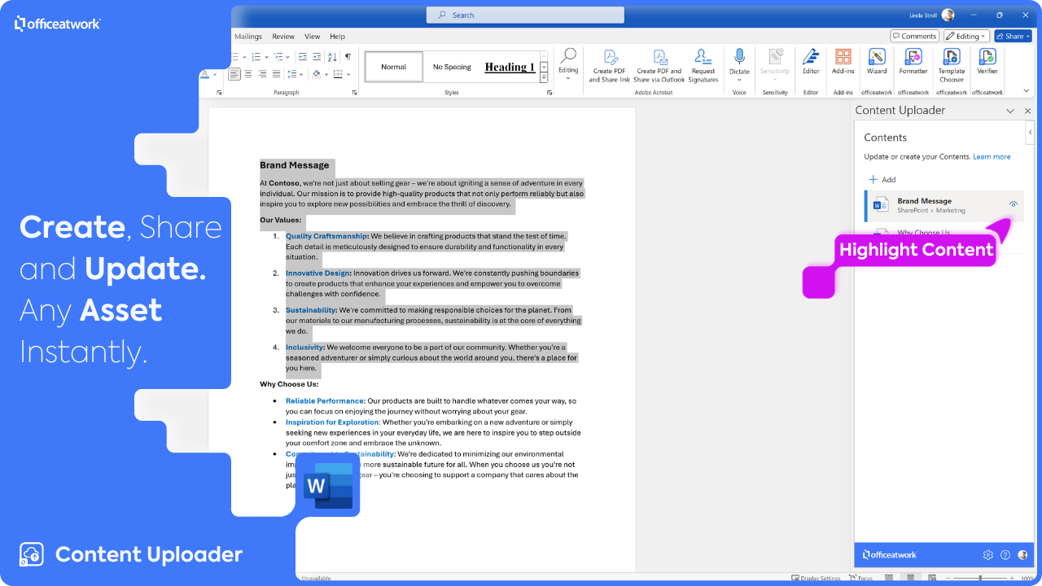Open the officeatwork Wizard add-in
This screenshot has height=586, width=1042.
tap(877, 61)
